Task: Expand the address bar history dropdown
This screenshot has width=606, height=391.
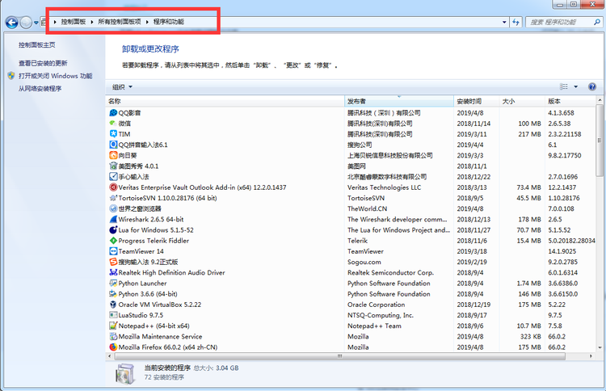Action: click(504, 22)
